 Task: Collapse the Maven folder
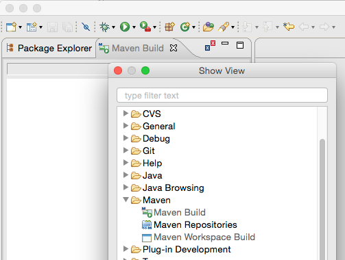(x=126, y=200)
